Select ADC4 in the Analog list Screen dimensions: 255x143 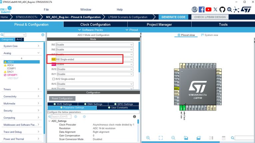(10, 65)
